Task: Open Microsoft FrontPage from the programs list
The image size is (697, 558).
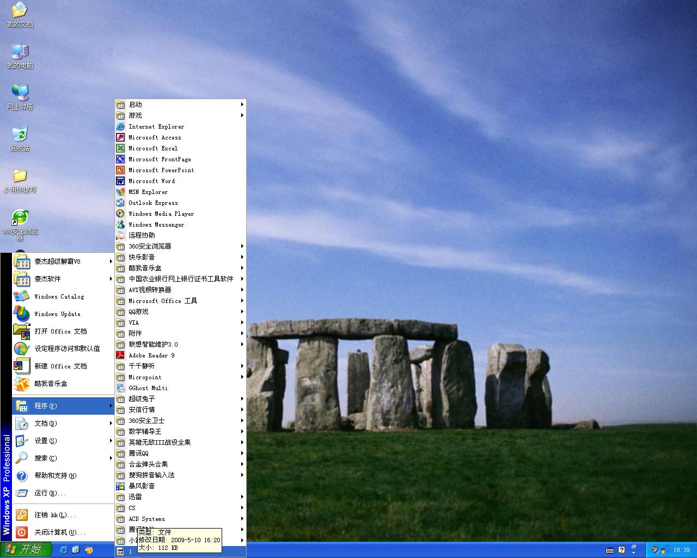Action: pos(180,159)
